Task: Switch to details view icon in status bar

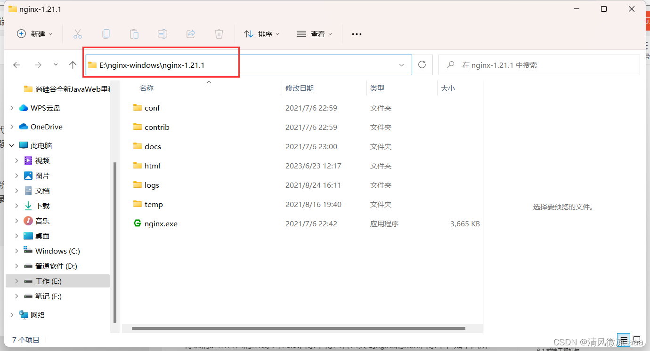Action: pos(623,340)
